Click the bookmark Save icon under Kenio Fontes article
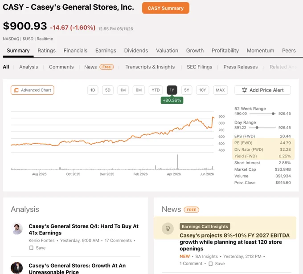 coord(31,248)
